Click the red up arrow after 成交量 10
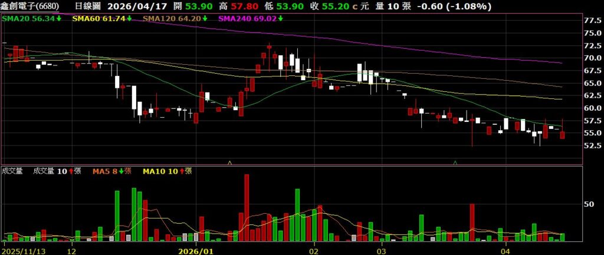 [x=70, y=171]
